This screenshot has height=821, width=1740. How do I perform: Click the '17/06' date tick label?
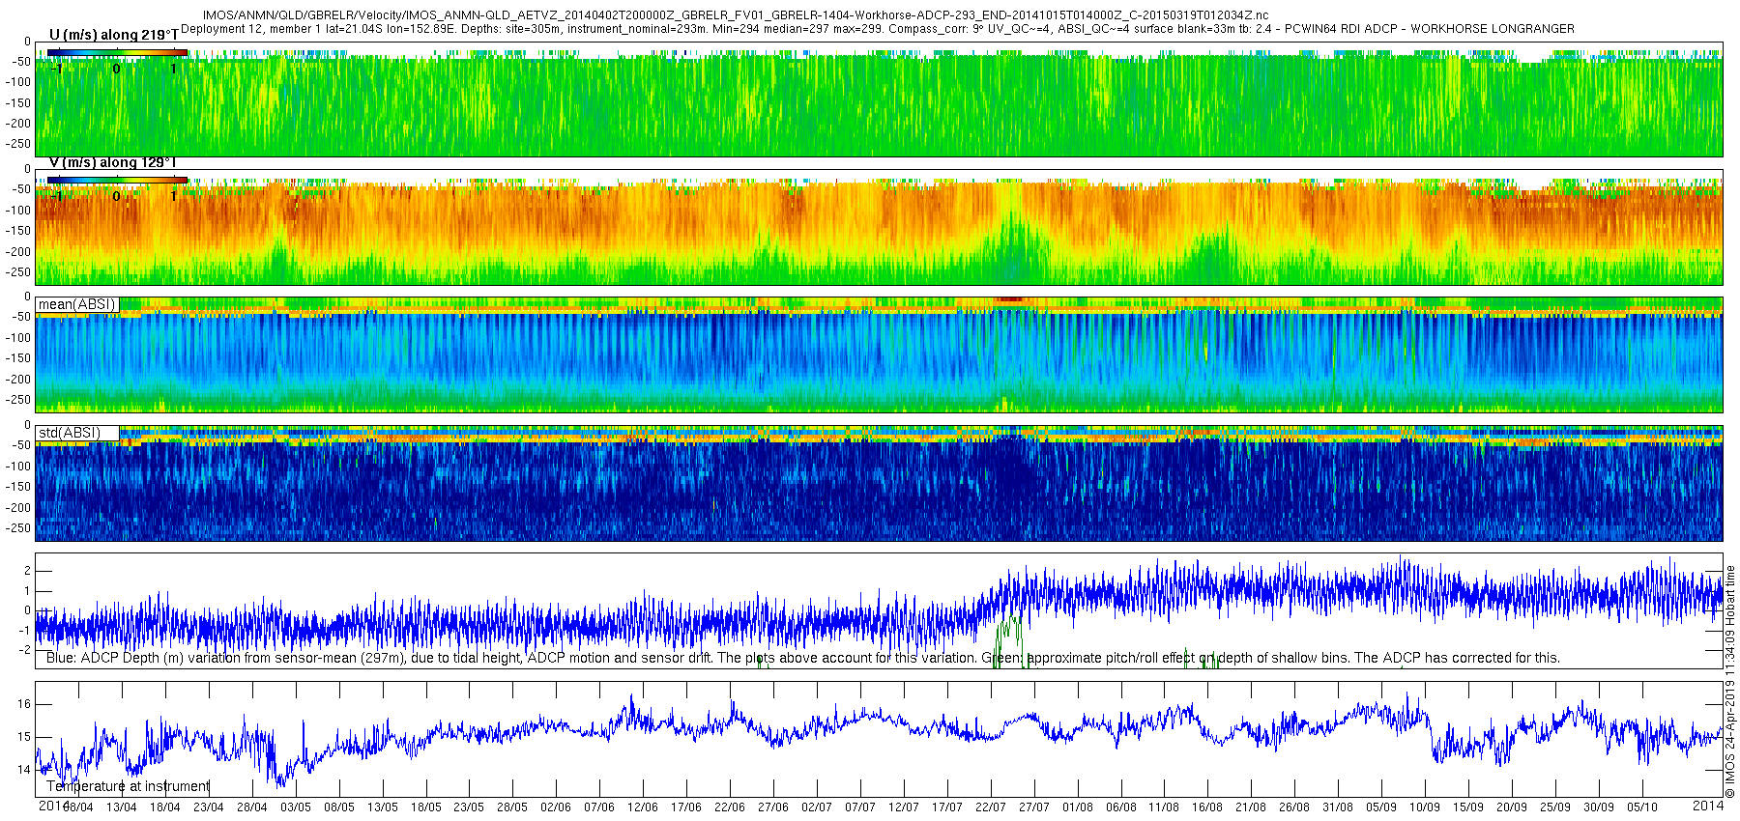click(x=685, y=807)
